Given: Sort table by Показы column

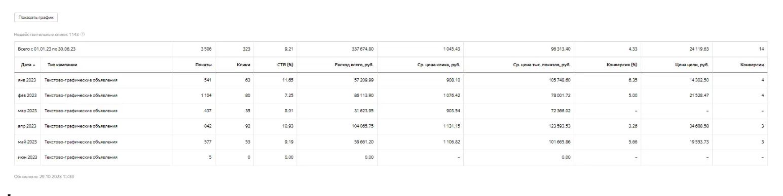Looking at the screenshot, I should [204, 65].
